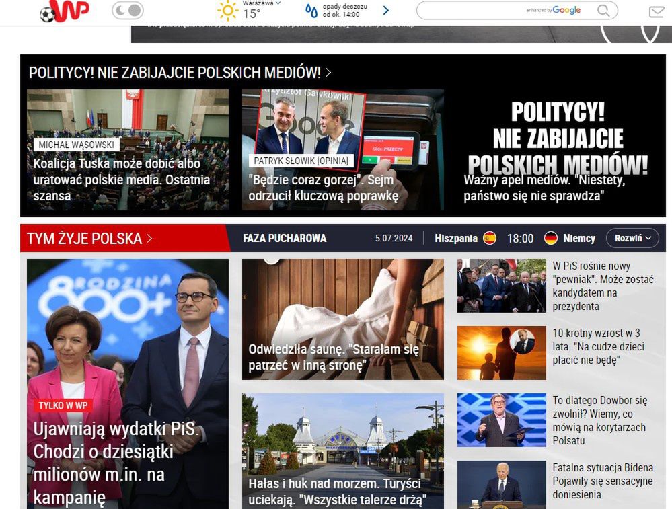Screen dimensions: 672x509
Task: Open 'Hałas i huk nad morzem' article
Action: [x=343, y=451]
